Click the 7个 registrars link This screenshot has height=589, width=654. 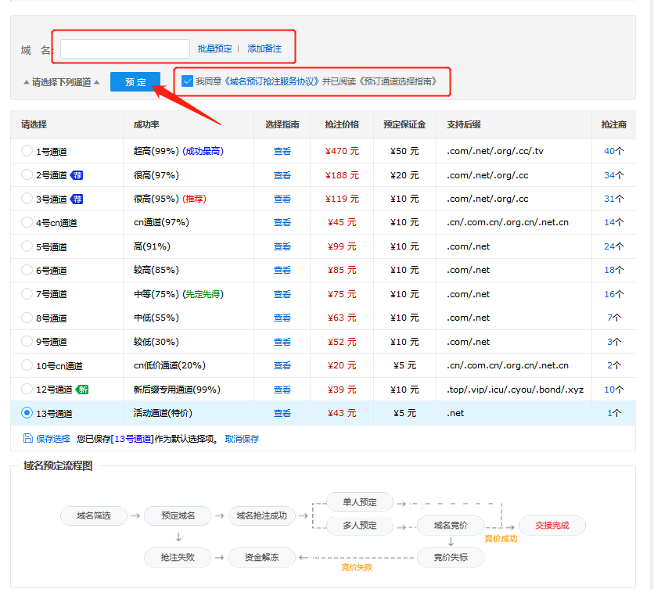click(x=614, y=318)
